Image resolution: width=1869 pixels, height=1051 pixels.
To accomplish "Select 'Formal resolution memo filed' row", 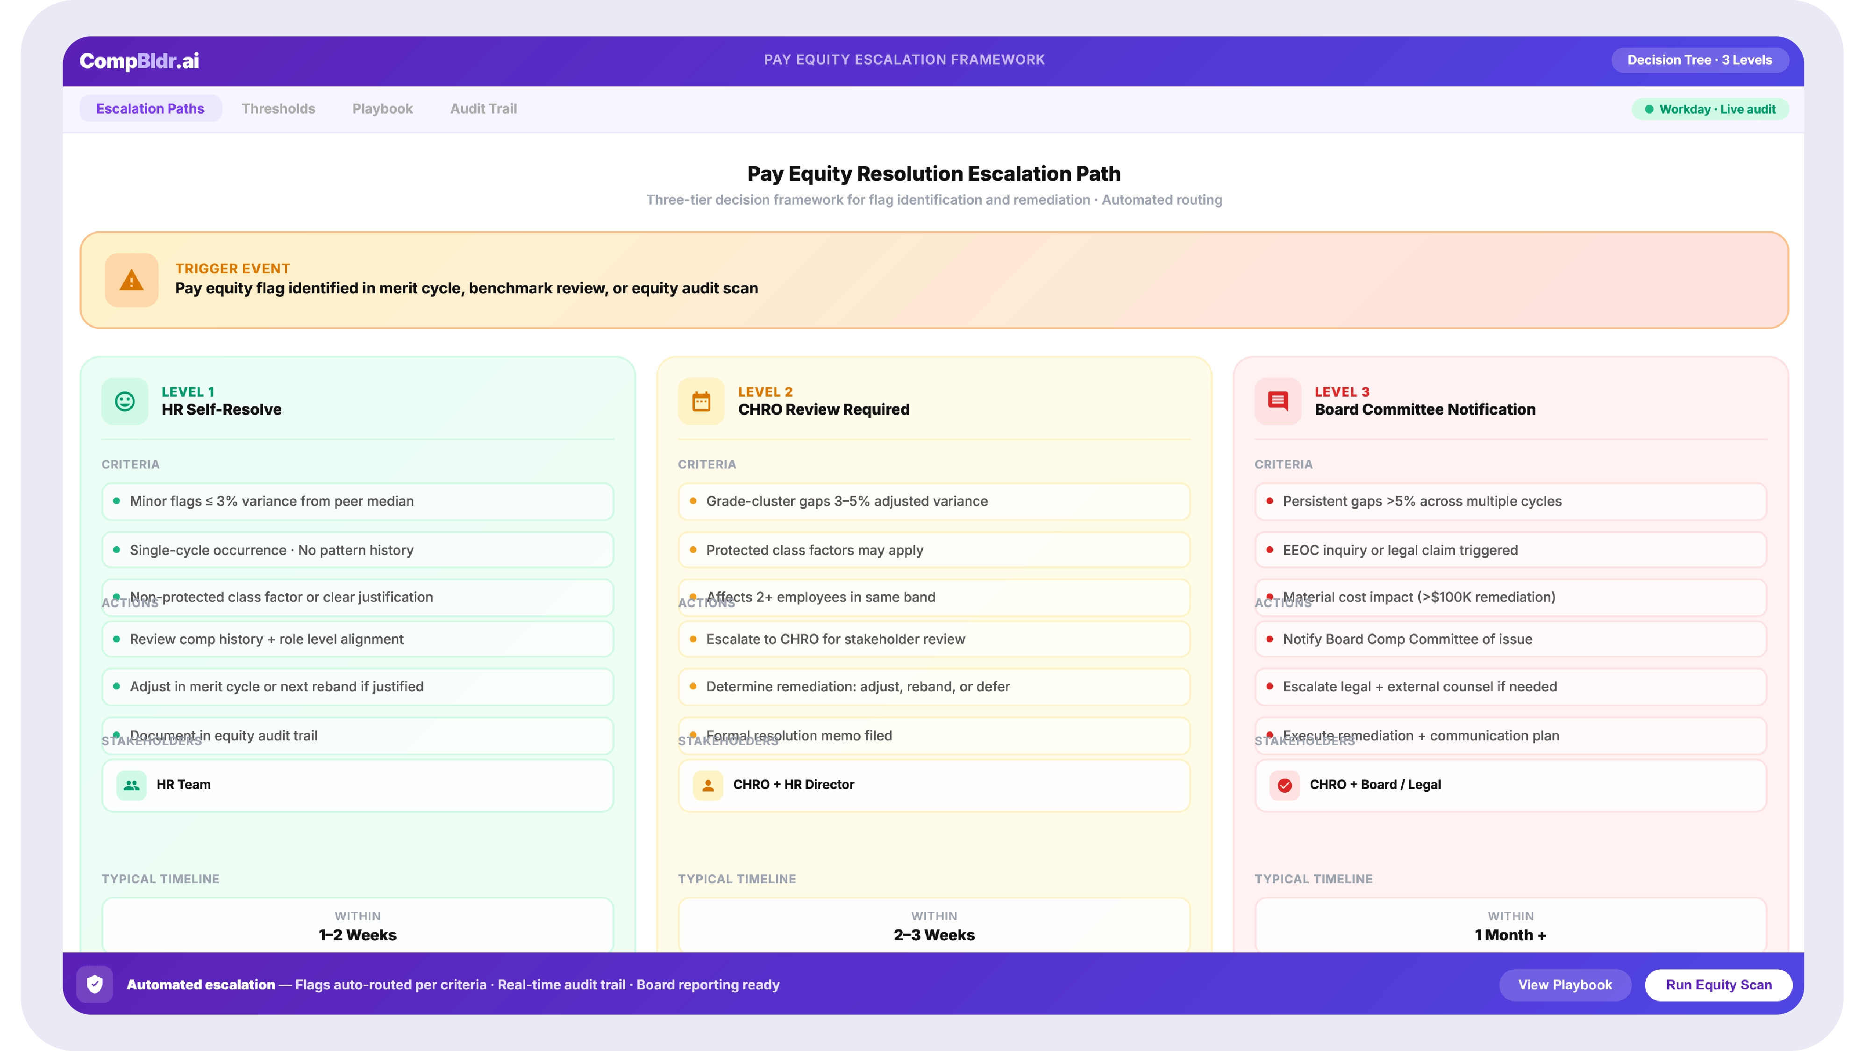I will [x=934, y=736].
